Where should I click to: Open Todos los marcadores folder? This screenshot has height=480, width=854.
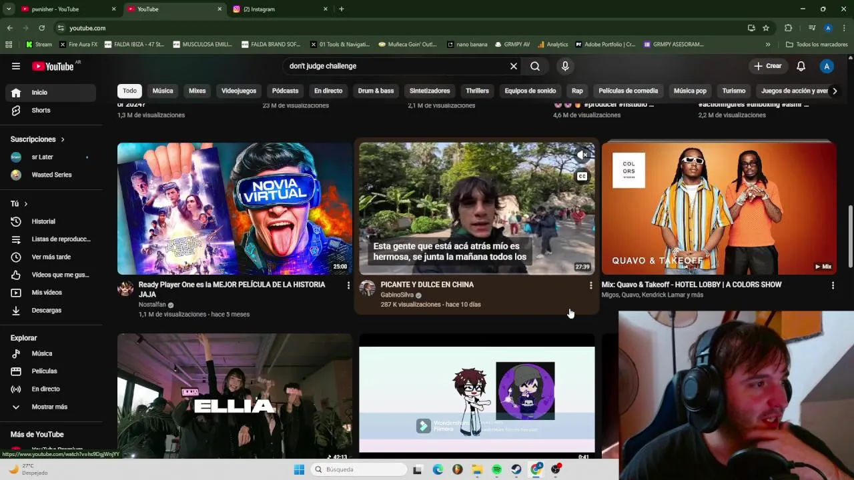pos(817,45)
